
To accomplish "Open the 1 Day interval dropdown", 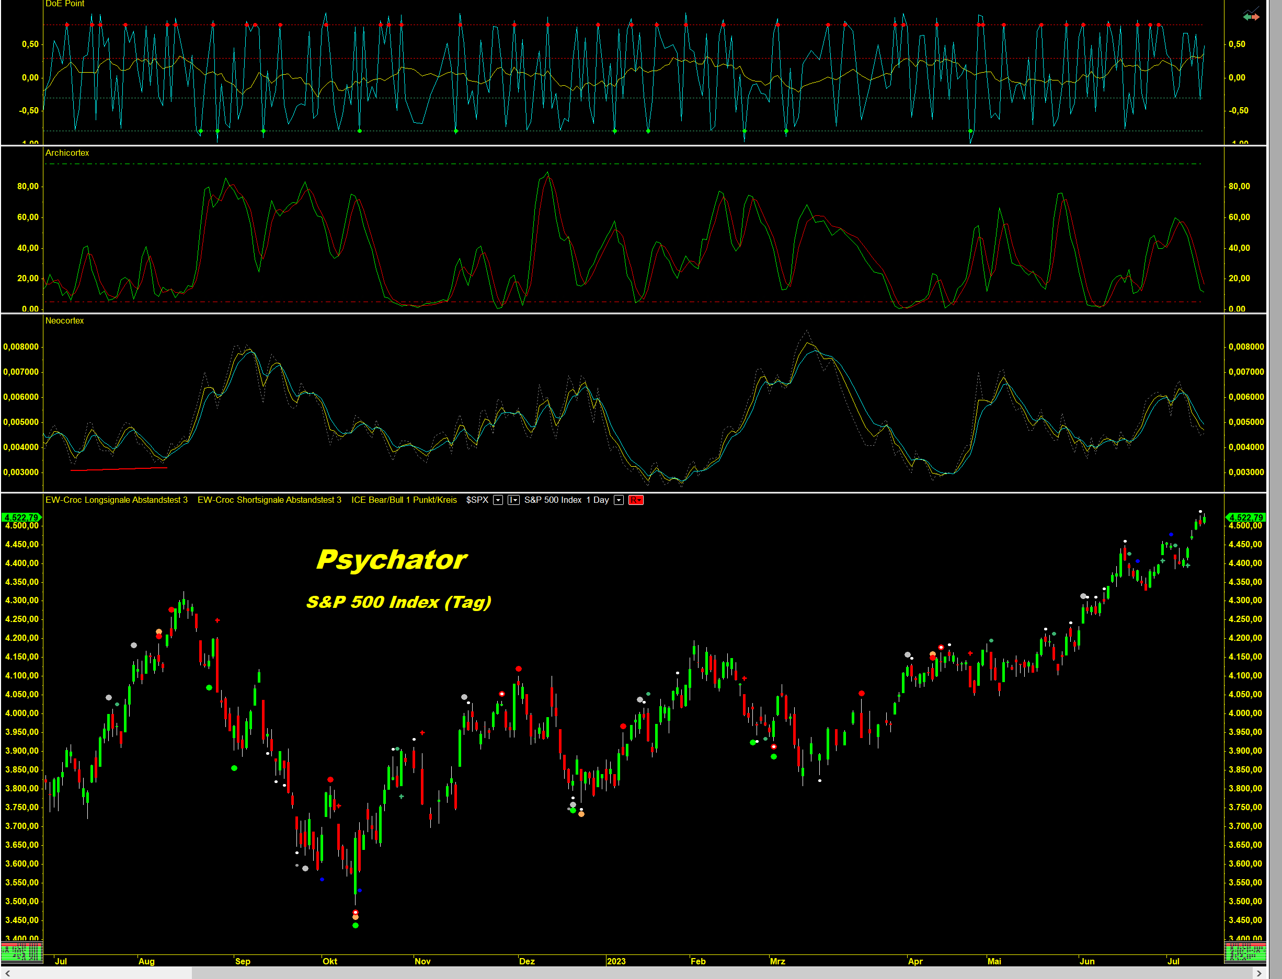I will coord(619,500).
